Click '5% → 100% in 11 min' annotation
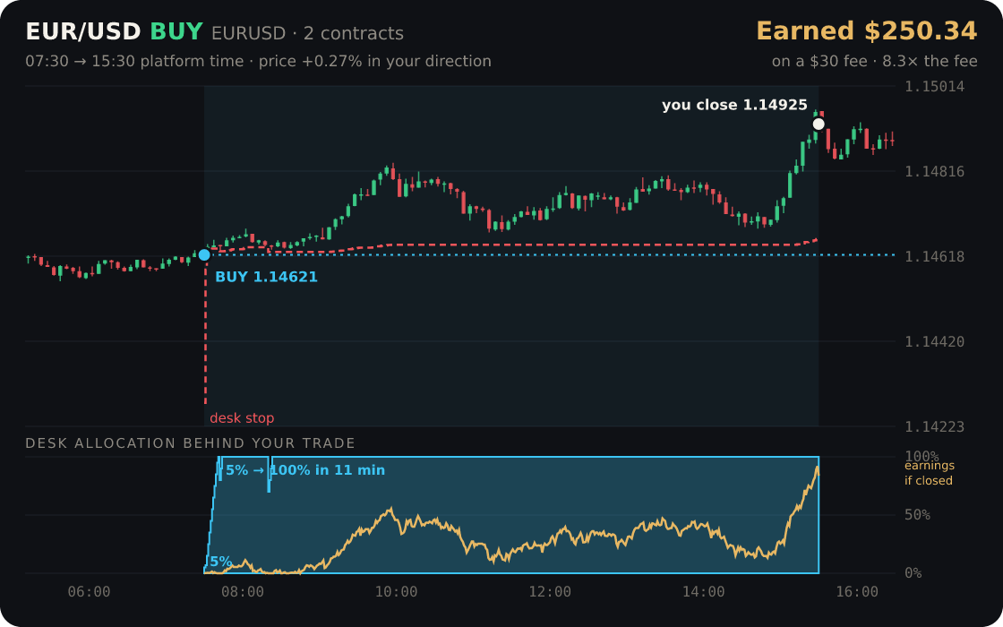 coord(305,470)
